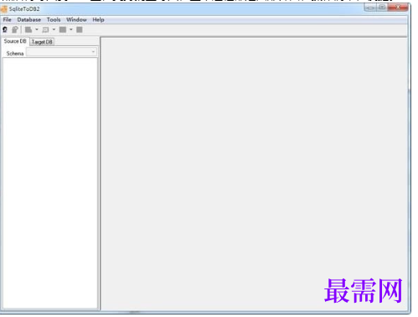Click the first dark toolbar icon under File
Screen dimensions: 418x317
(5, 29)
